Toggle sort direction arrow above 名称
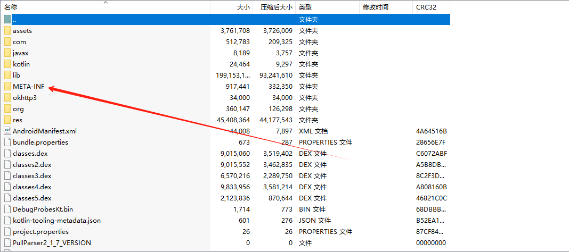Image resolution: width=569 pixels, height=252 pixels. [105, 3]
